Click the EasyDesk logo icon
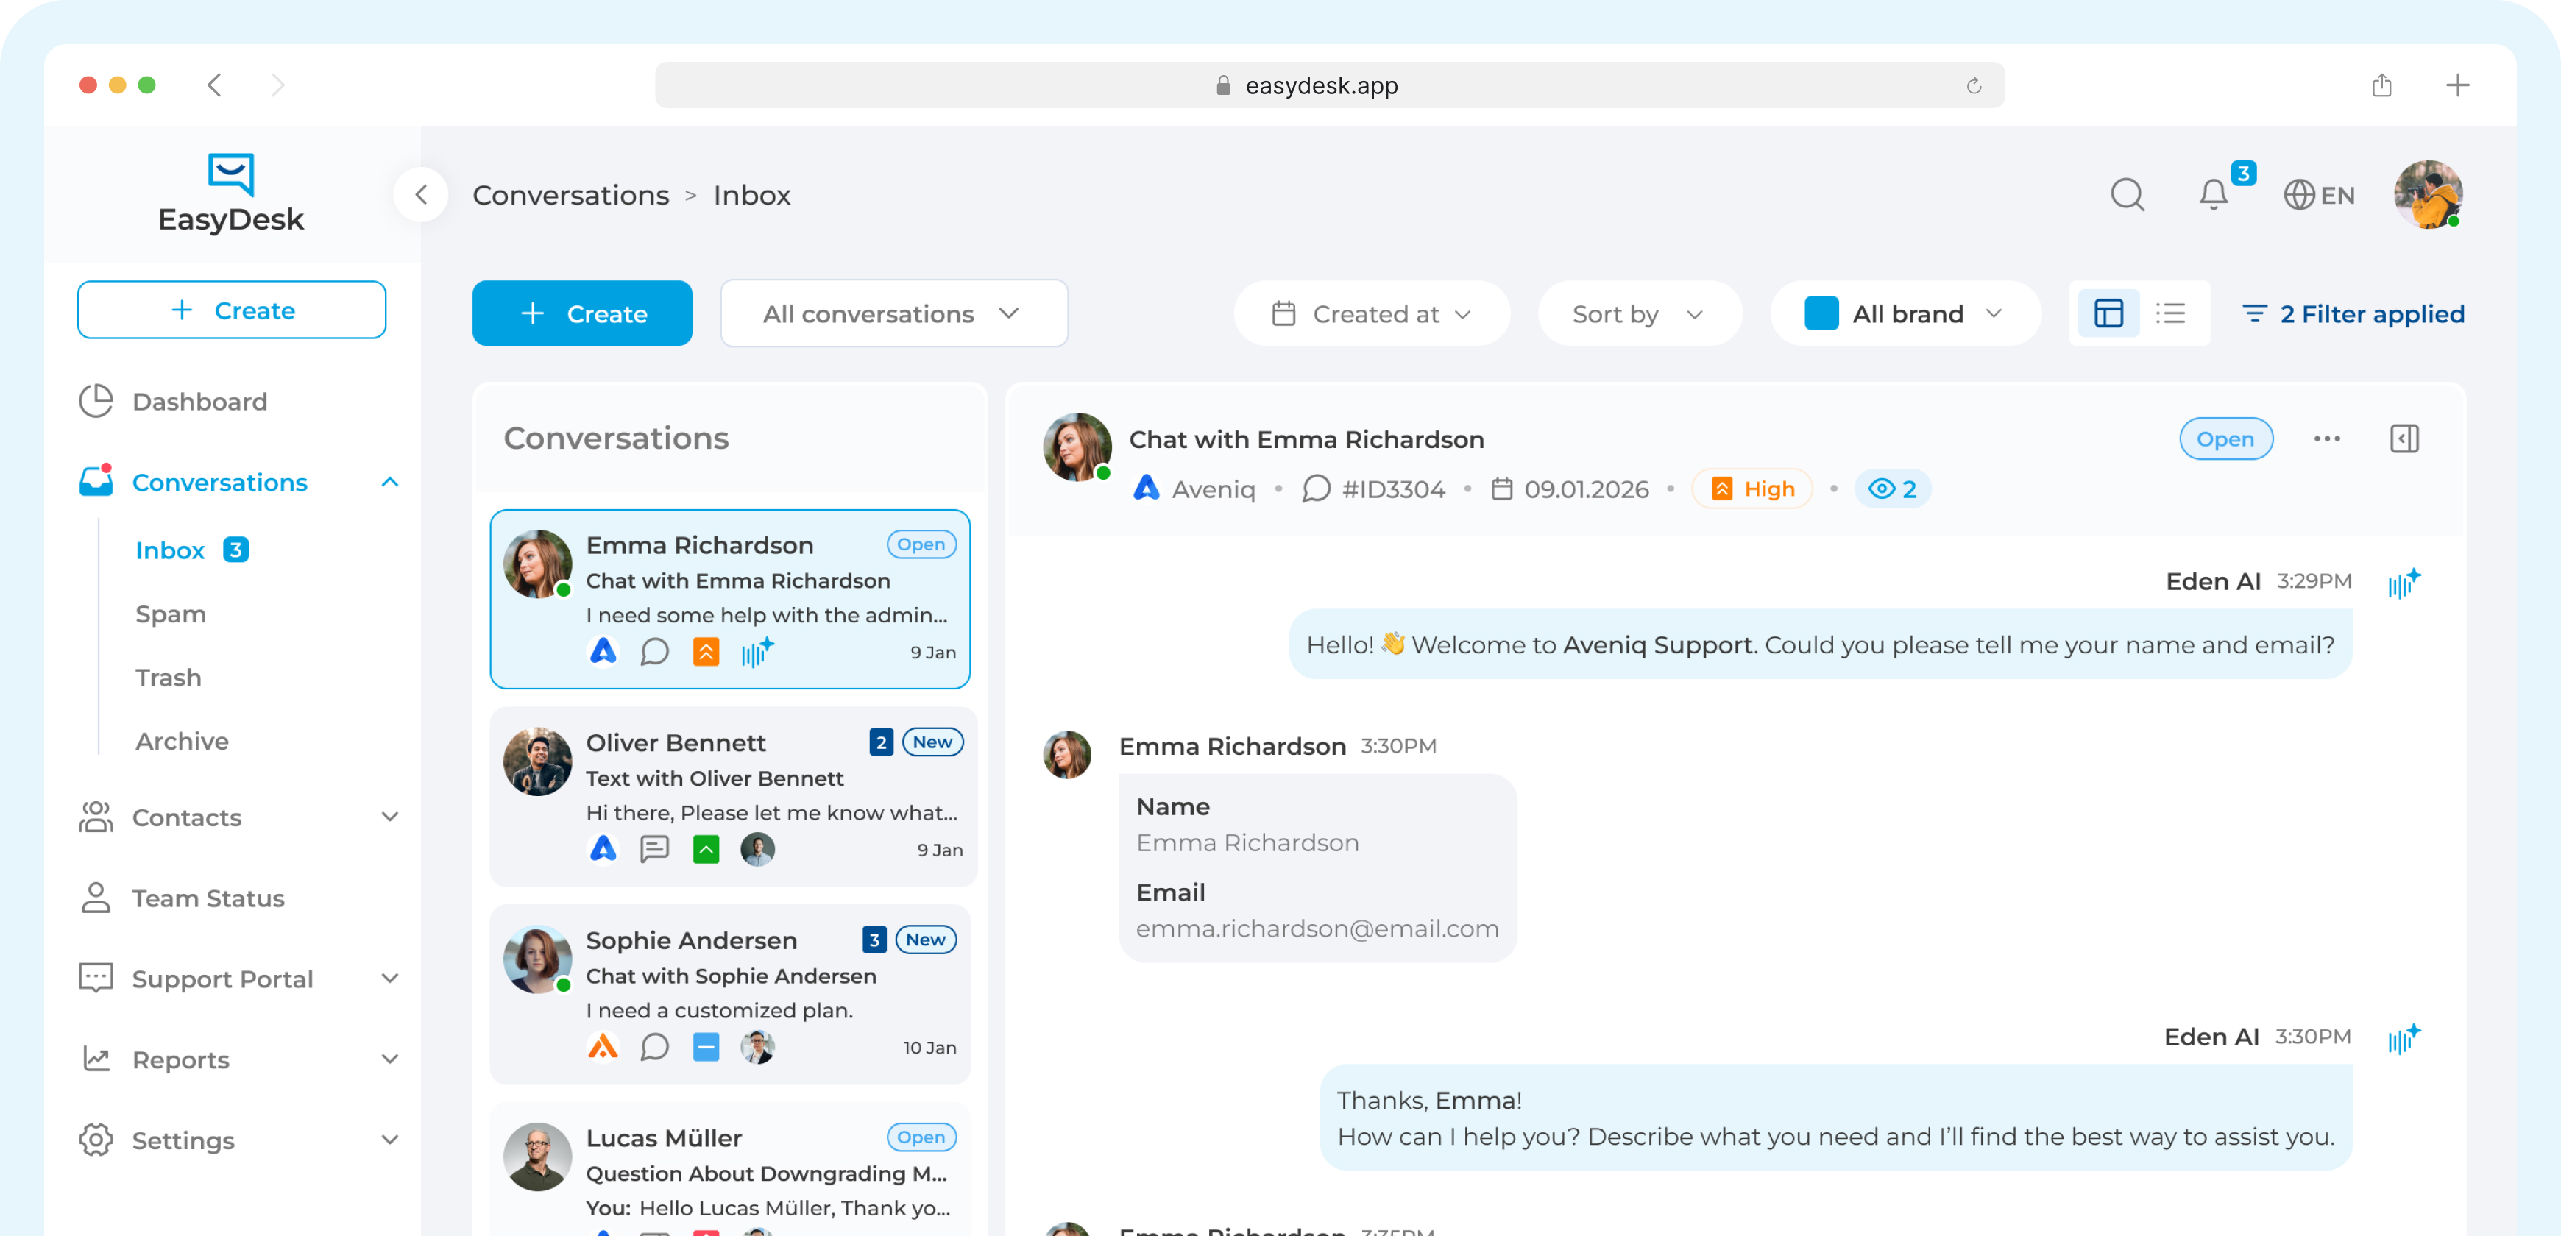 [x=230, y=174]
